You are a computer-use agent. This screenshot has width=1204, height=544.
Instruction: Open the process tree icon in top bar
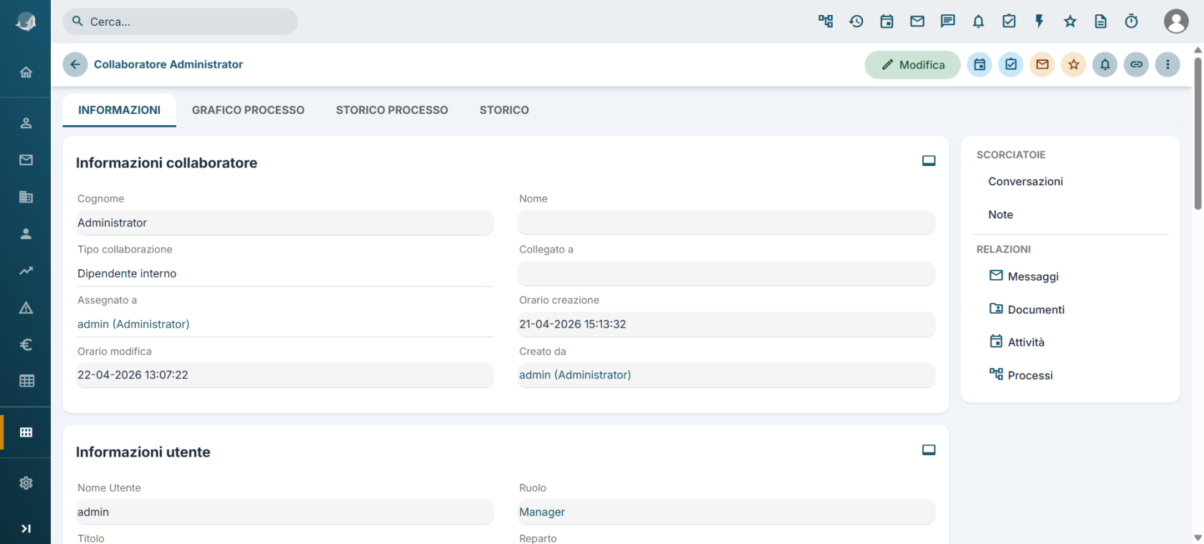[826, 21]
